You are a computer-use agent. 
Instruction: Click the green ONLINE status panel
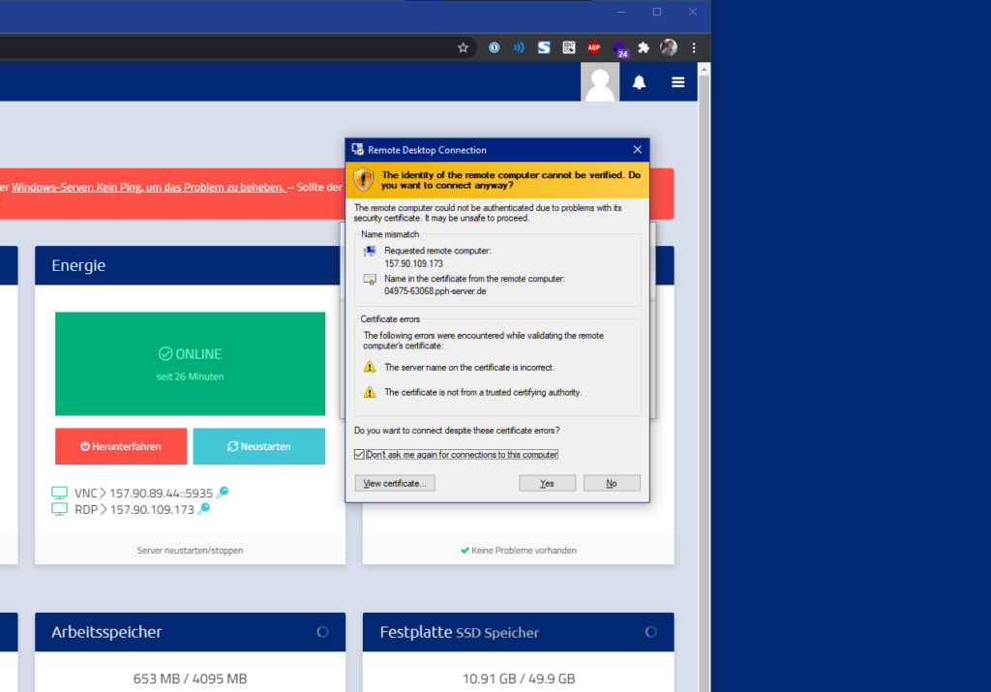(191, 364)
